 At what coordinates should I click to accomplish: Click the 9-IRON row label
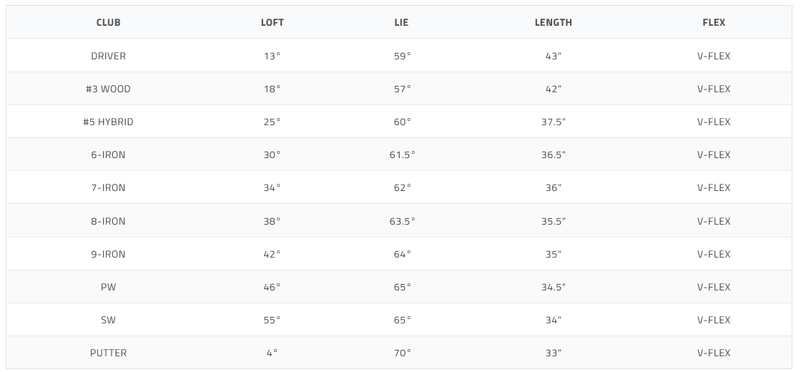tap(108, 254)
